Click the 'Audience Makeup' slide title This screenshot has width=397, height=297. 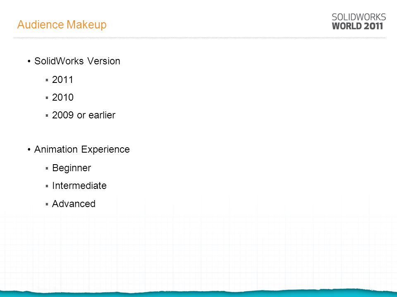[62, 25]
